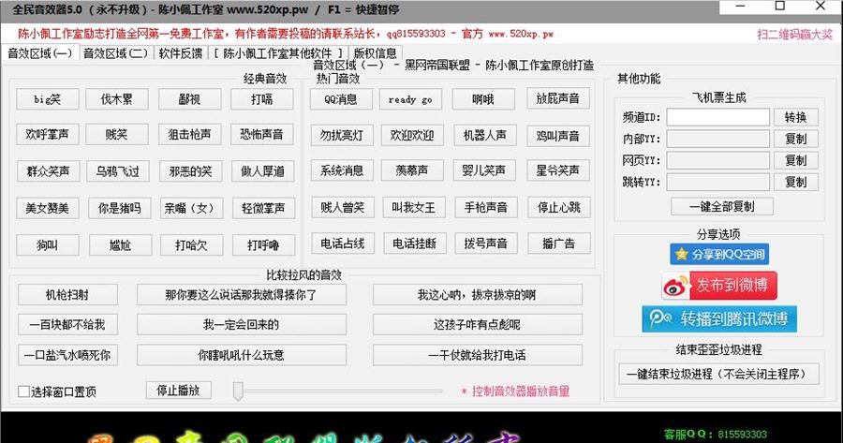The image size is (843, 443).
Task: Click the 打呼噜 button
Action: click(263, 245)
